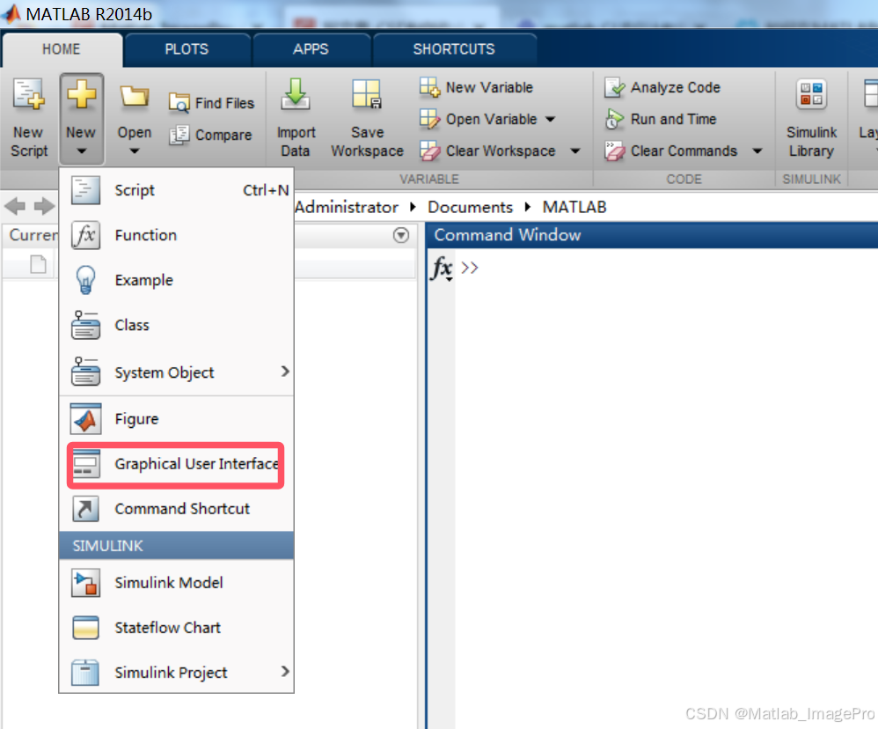Image resolution: width=878 pixels, height=729 pixels.
Task: Click the forward navigation arrow
Action: (x=44, y=206)
